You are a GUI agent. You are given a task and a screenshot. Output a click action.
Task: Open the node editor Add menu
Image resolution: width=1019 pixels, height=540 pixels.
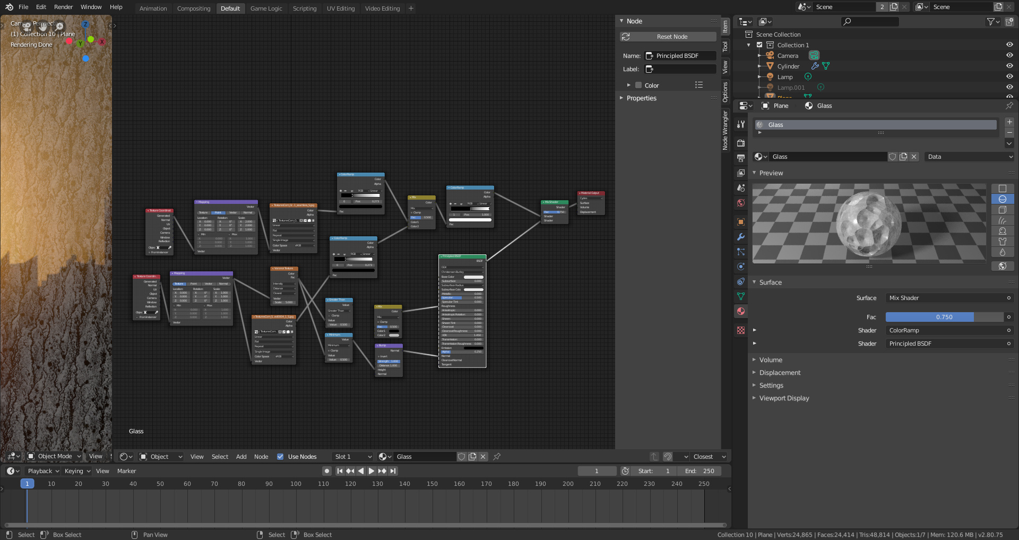(x=241, y=457)
